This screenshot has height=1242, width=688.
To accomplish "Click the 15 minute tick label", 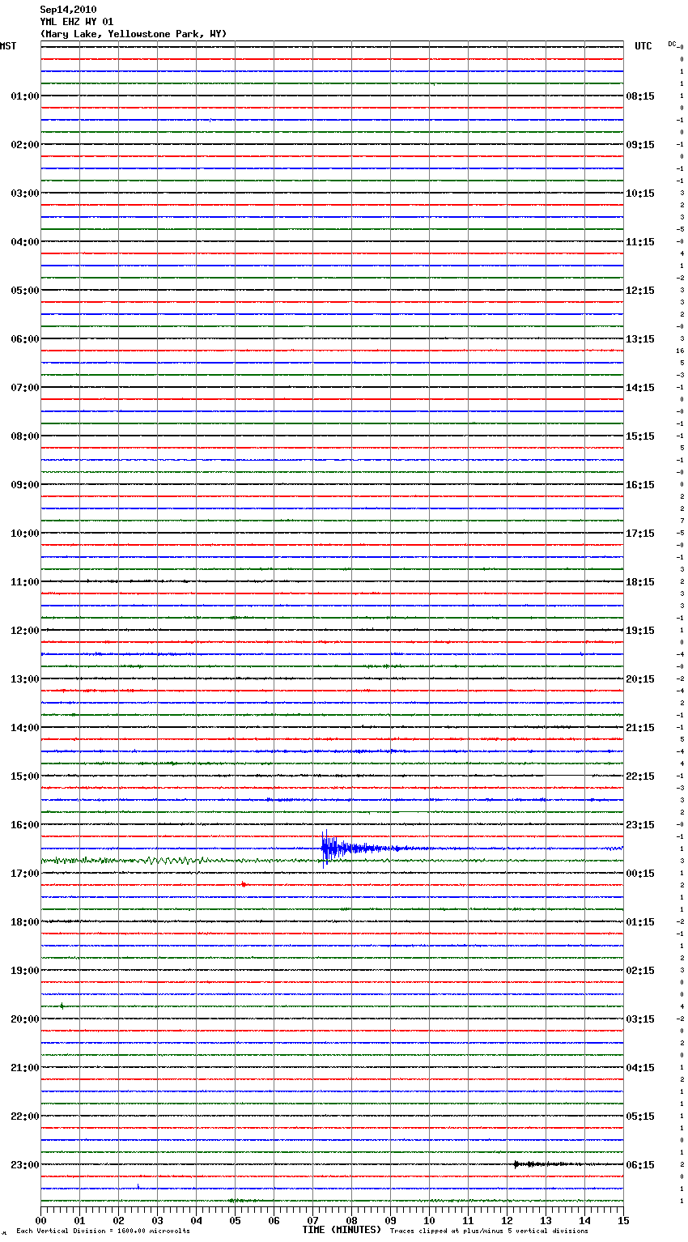I will click(x=622, y=1220).
